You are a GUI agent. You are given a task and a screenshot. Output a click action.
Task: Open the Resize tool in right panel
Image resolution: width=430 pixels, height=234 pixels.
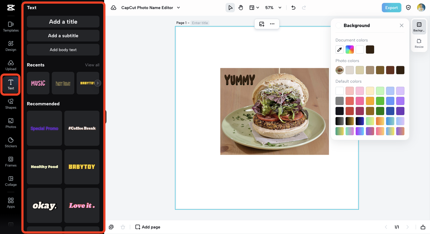click(419, 43)
